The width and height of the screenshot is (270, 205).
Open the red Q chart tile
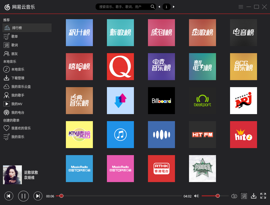pos(120,67)
